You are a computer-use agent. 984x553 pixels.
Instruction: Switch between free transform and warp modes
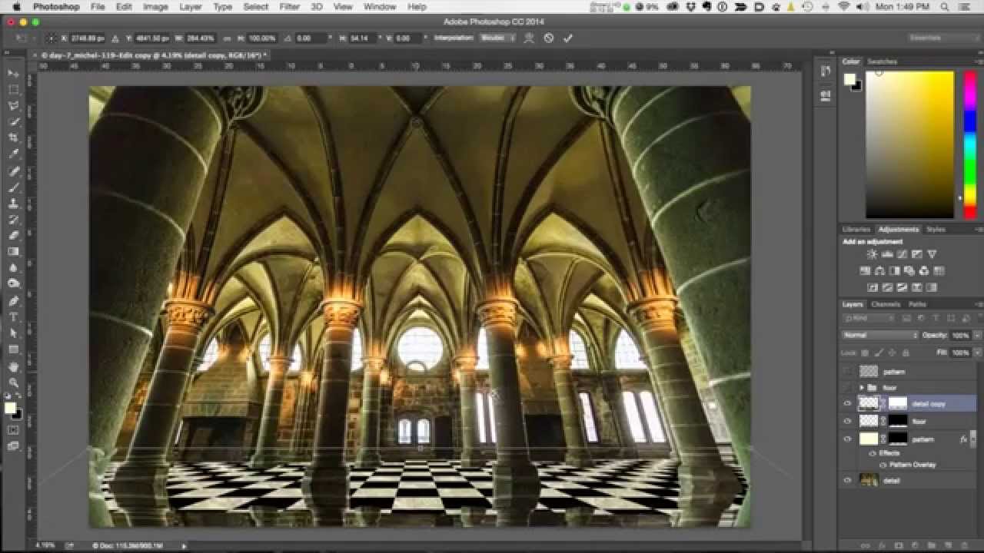(530, 38)
